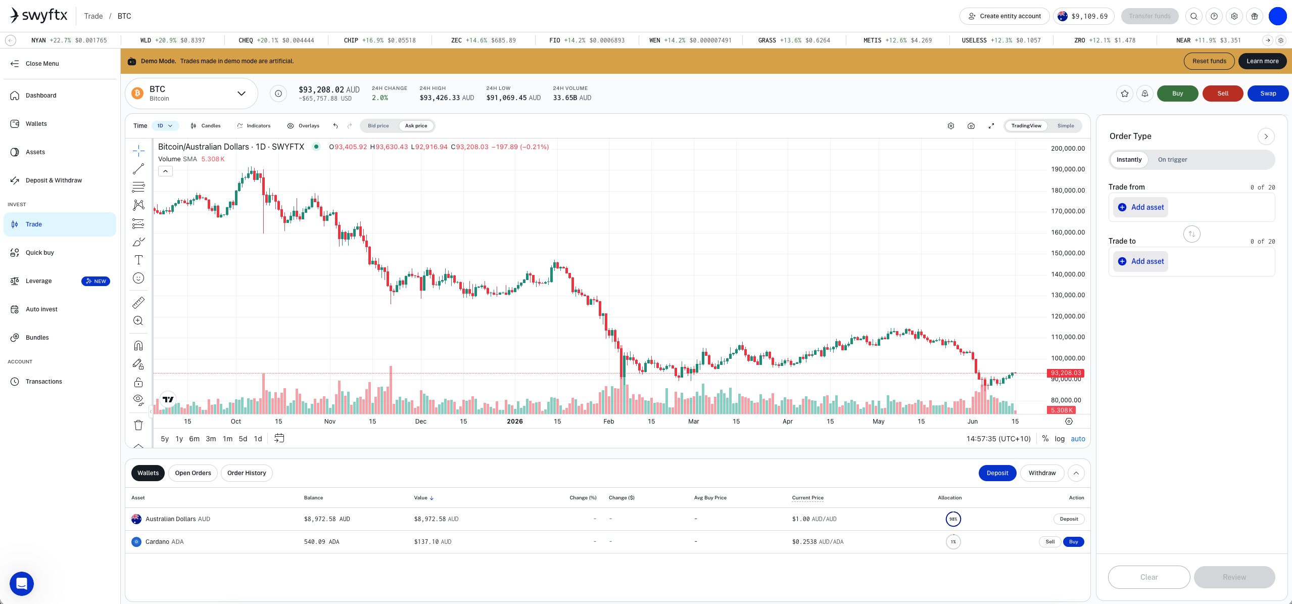Click the green Buy button
Screen dimensions: 1292x604
coord(1177,94)
